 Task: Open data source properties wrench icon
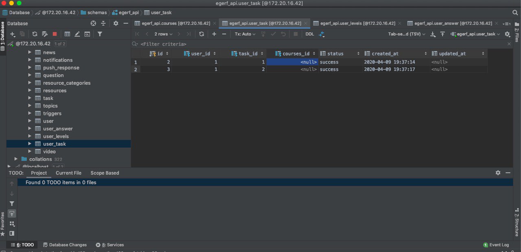coord(45,34)
